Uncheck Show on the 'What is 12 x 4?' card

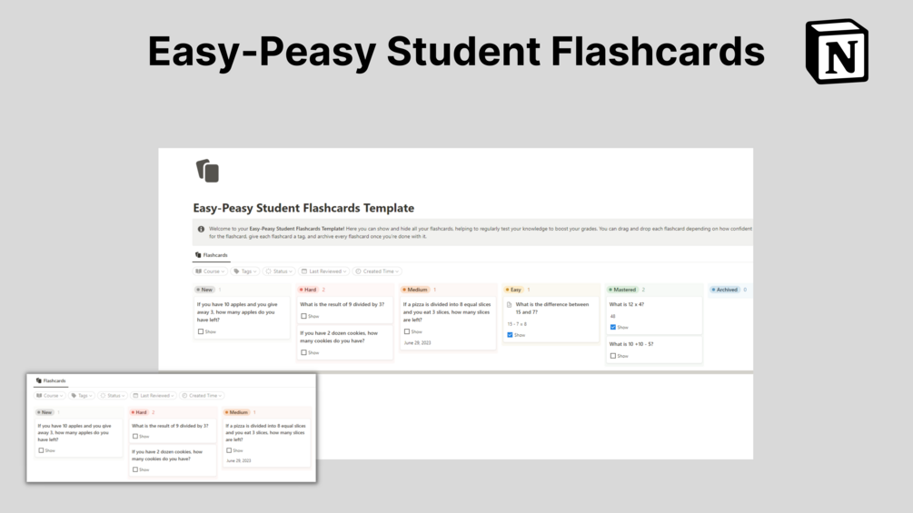click(x=613, y=328)
